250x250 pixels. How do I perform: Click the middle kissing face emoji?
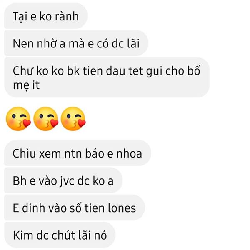46,119
